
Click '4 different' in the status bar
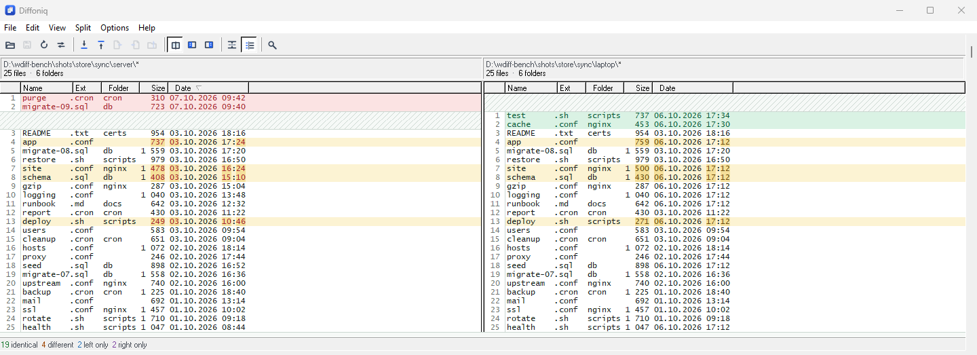pos(58,345)
